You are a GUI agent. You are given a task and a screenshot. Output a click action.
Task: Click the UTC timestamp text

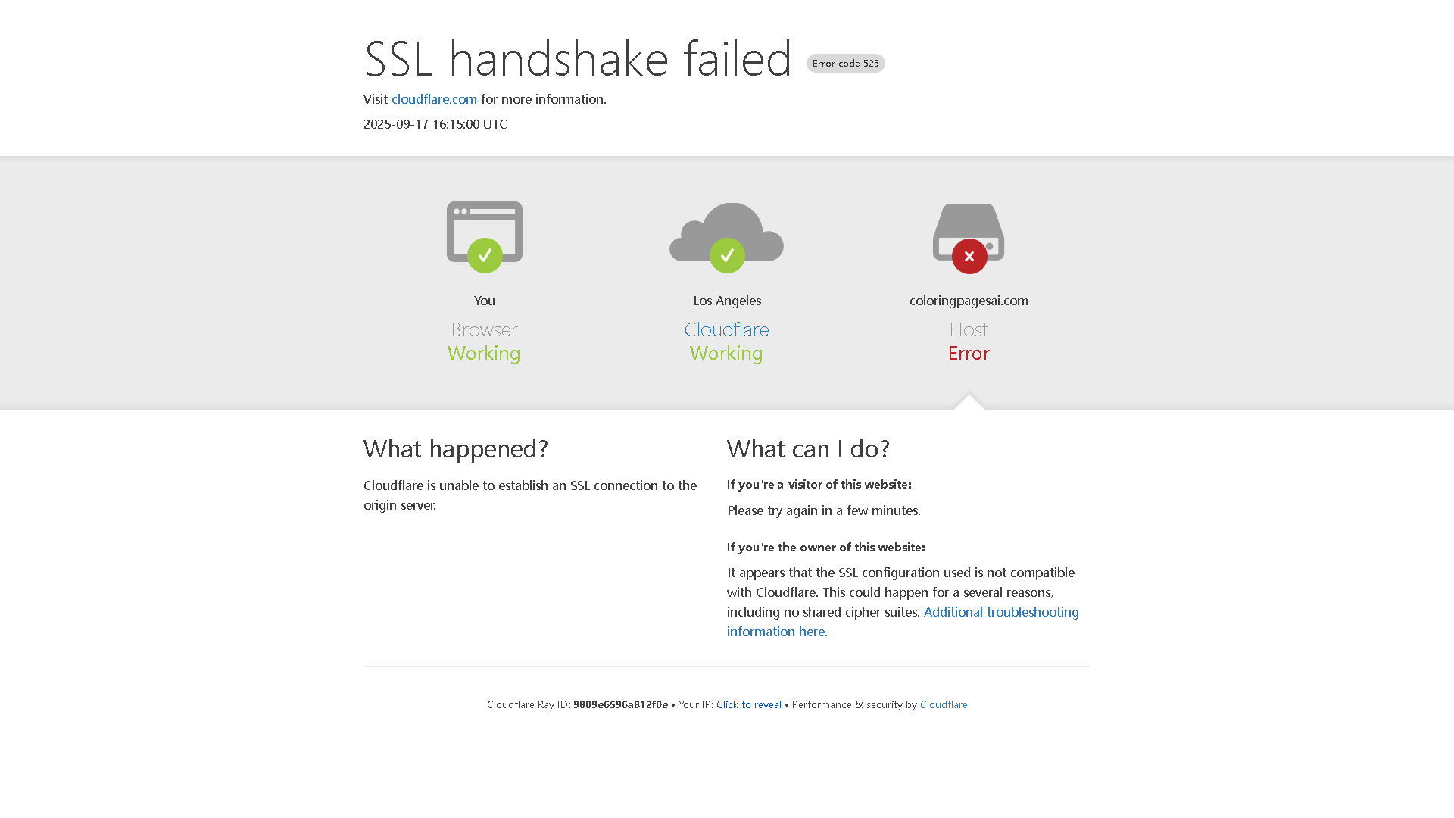tap(435, 124)
